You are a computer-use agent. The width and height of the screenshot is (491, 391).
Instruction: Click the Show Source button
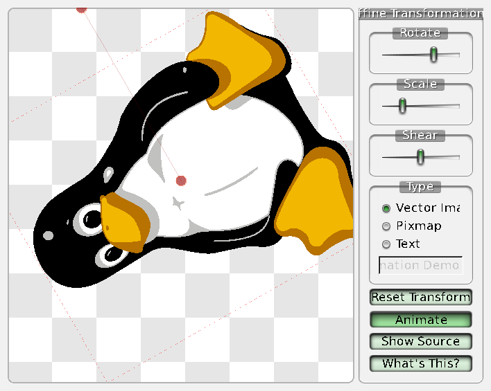420,341
